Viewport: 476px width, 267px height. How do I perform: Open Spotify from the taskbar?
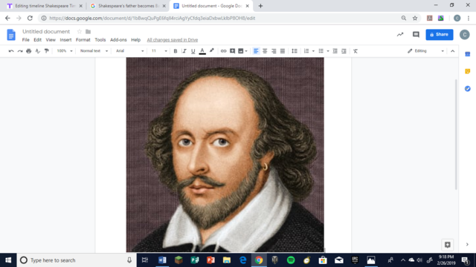pyautogui.click(x=291, y=260)
